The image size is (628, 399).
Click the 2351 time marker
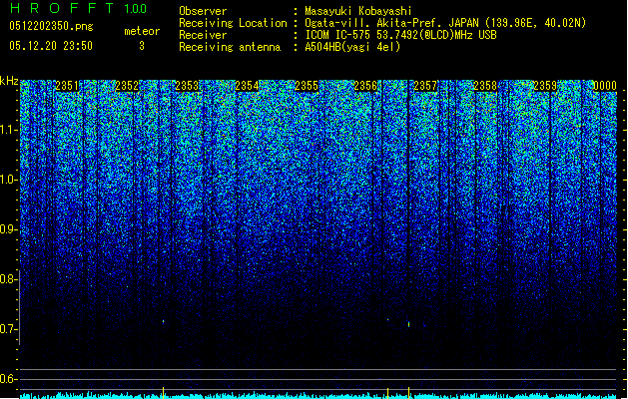[67, 86]
